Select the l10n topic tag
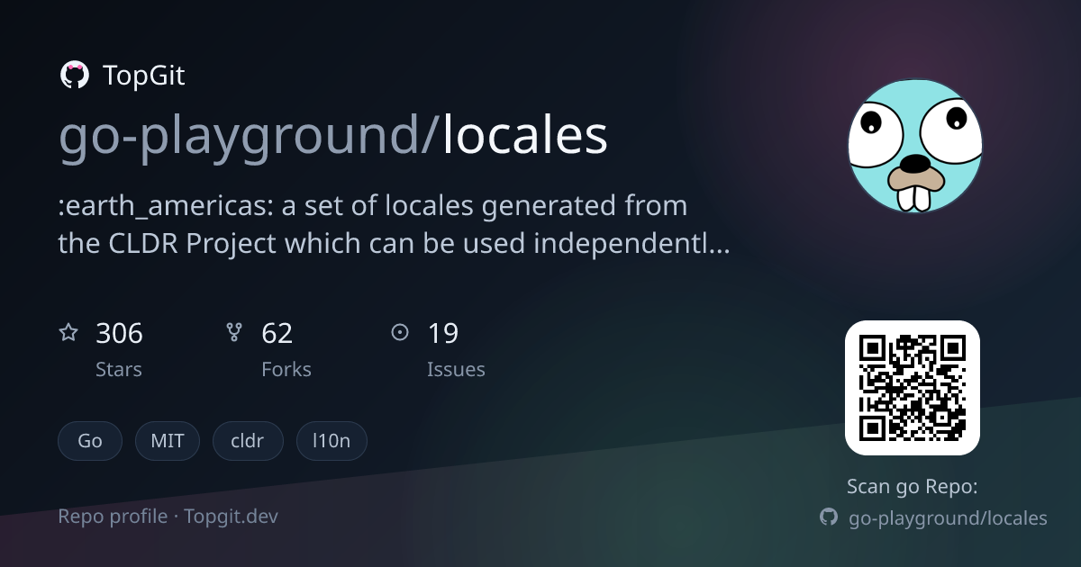Screen dimensions: 1081x567 click(332, 441)
